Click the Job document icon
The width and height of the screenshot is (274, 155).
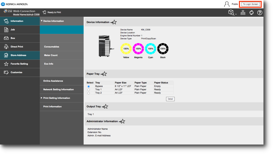pyautogui.click(x=6, y=30)
